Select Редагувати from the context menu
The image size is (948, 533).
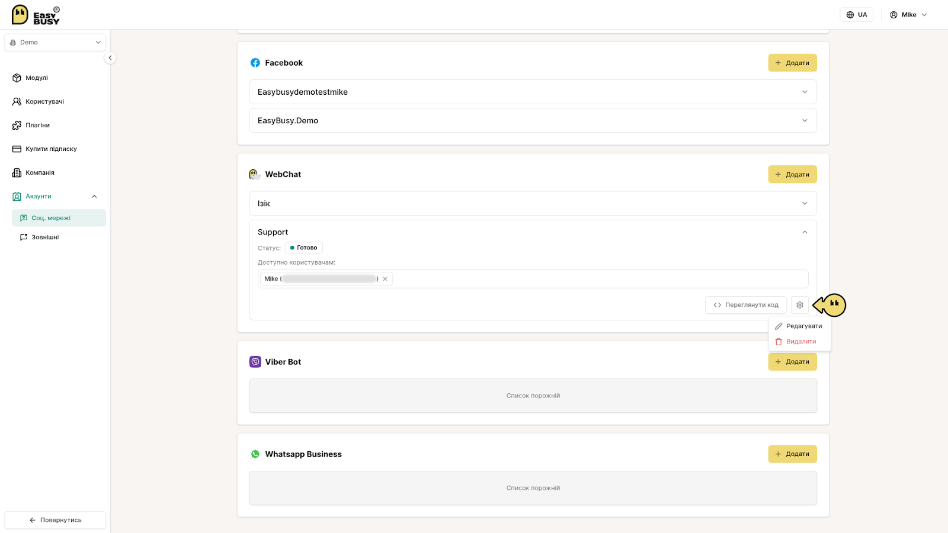tap(799, 326)
